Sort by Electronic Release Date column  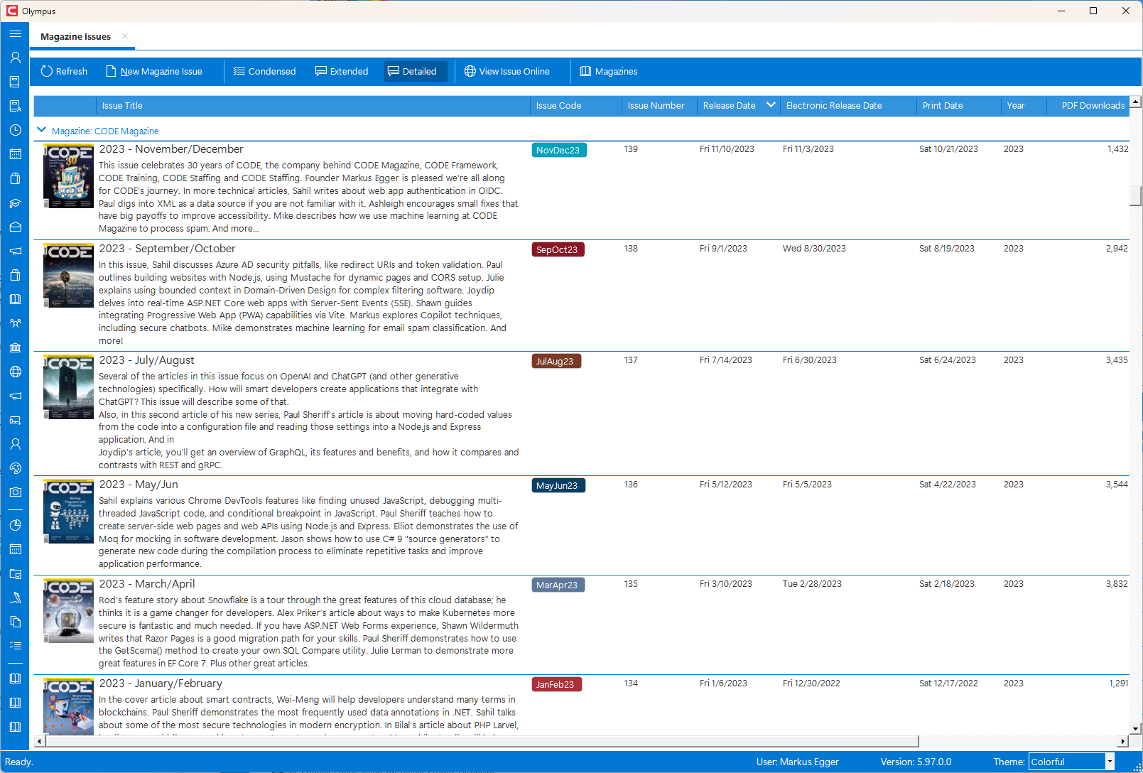point(848,106)
